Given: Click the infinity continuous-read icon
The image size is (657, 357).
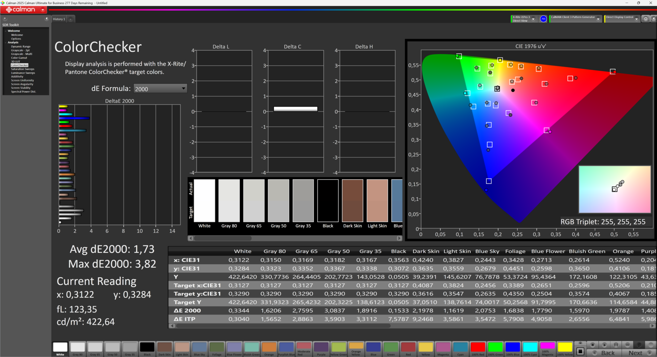Looking at the screenshot, I should point(628,345).
